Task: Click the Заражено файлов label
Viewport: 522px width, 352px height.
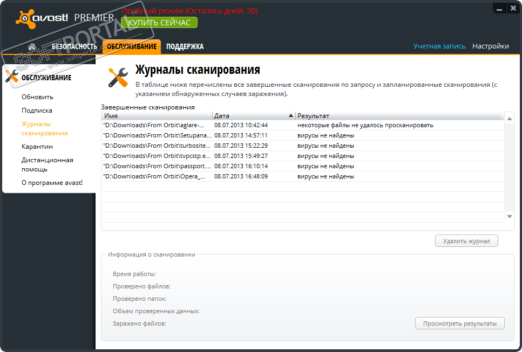Action: click(x=139, y=324)
